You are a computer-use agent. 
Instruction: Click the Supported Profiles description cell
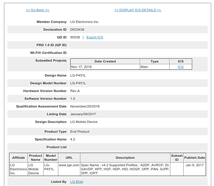(x=125, y=169)
